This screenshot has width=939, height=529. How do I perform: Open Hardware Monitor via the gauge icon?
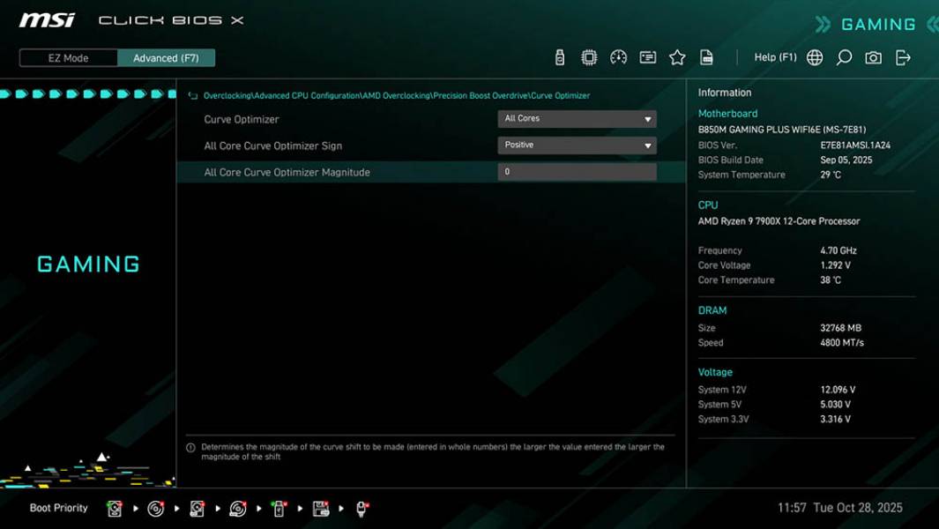point(617,56)
